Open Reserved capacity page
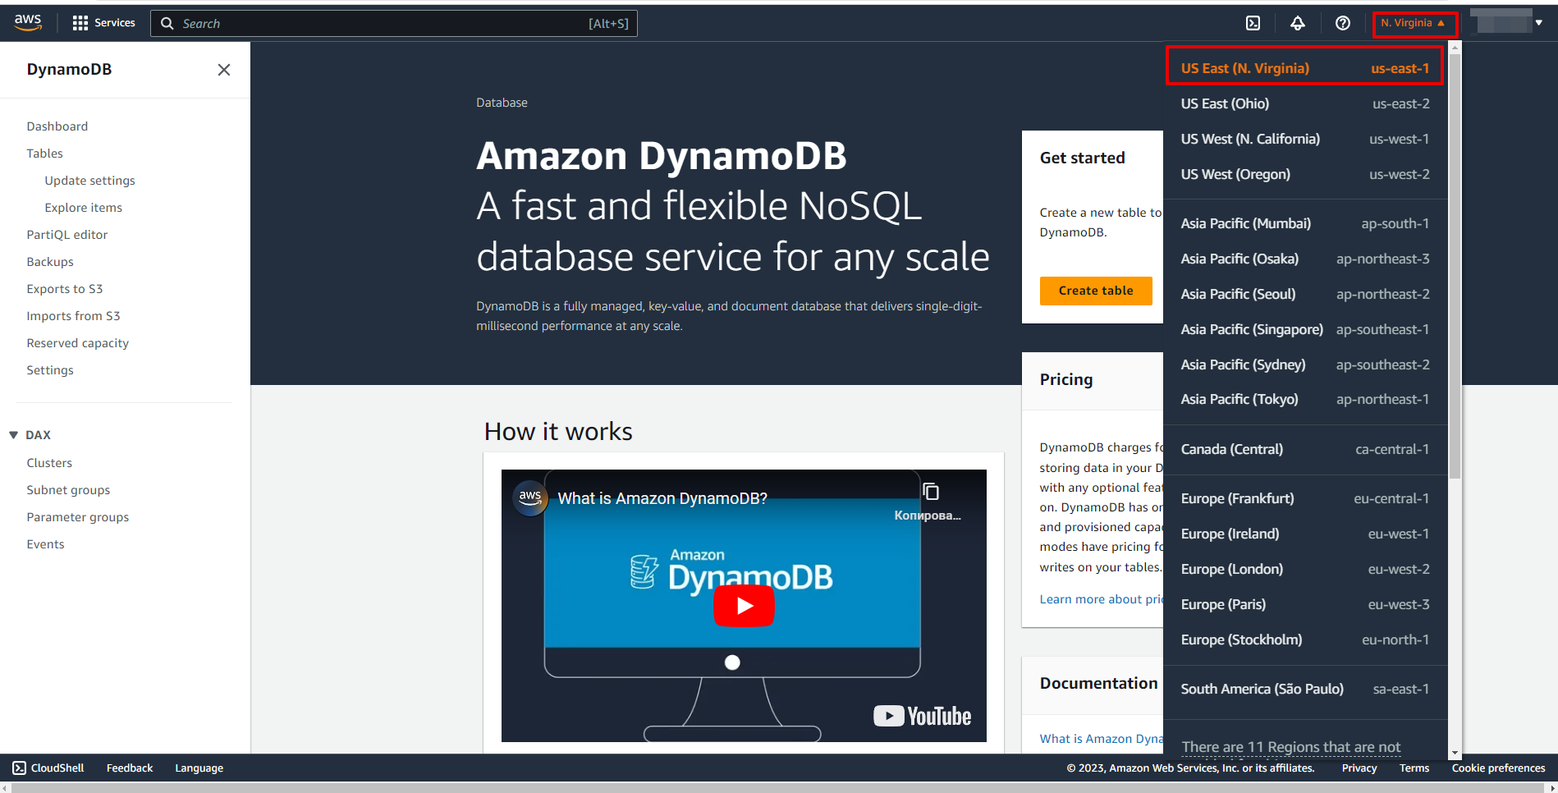 tap(78, 343)
